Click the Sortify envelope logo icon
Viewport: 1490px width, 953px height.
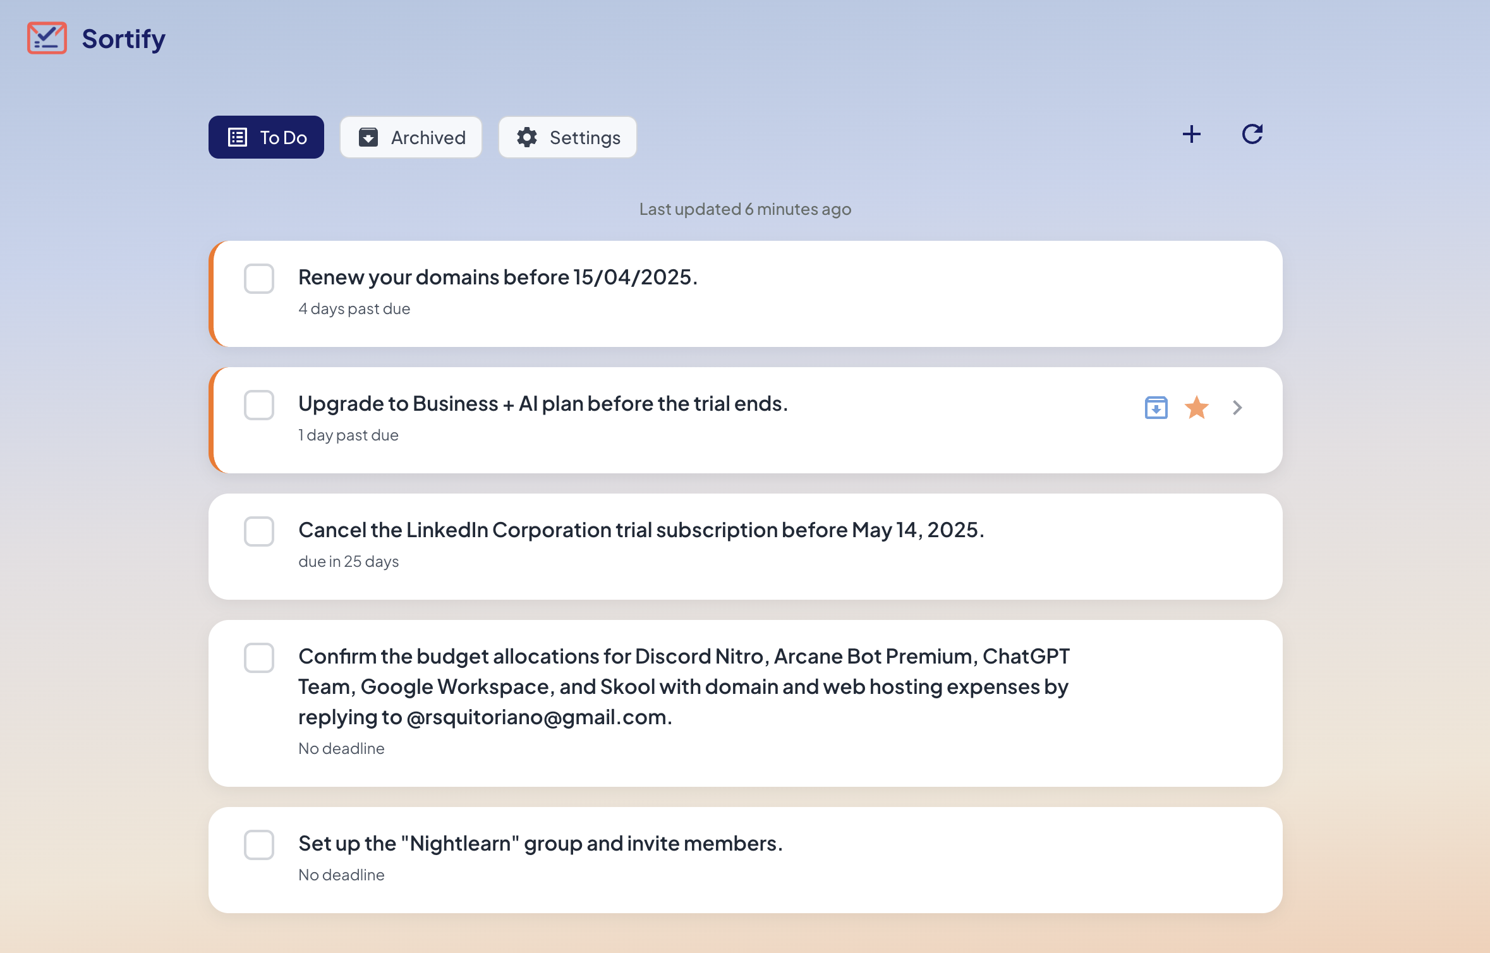47,39
